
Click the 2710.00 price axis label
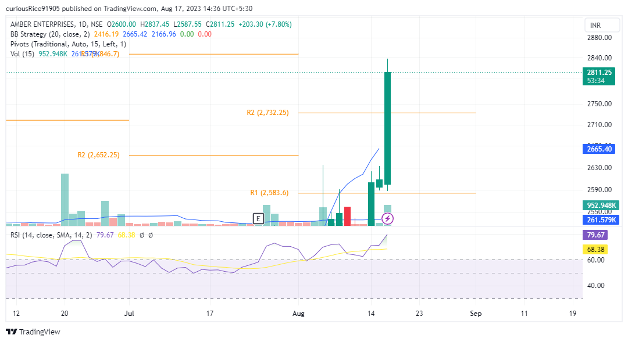(x=600, y=125)
